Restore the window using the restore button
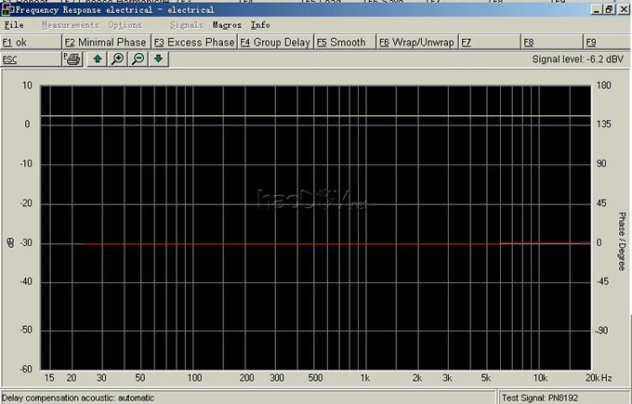 (x=609, y=9)
